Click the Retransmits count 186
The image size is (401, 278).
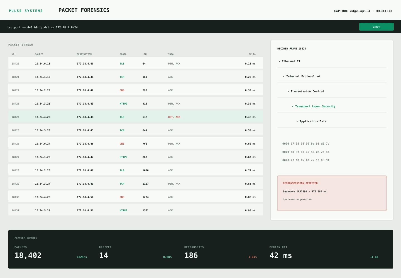pyautogui.click(x=191, y=255)
